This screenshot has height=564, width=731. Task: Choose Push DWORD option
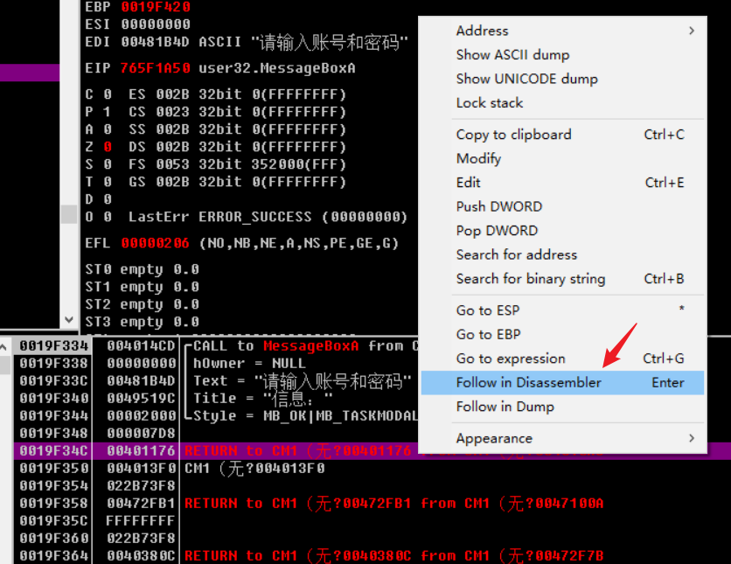click(x=498, y=206)
